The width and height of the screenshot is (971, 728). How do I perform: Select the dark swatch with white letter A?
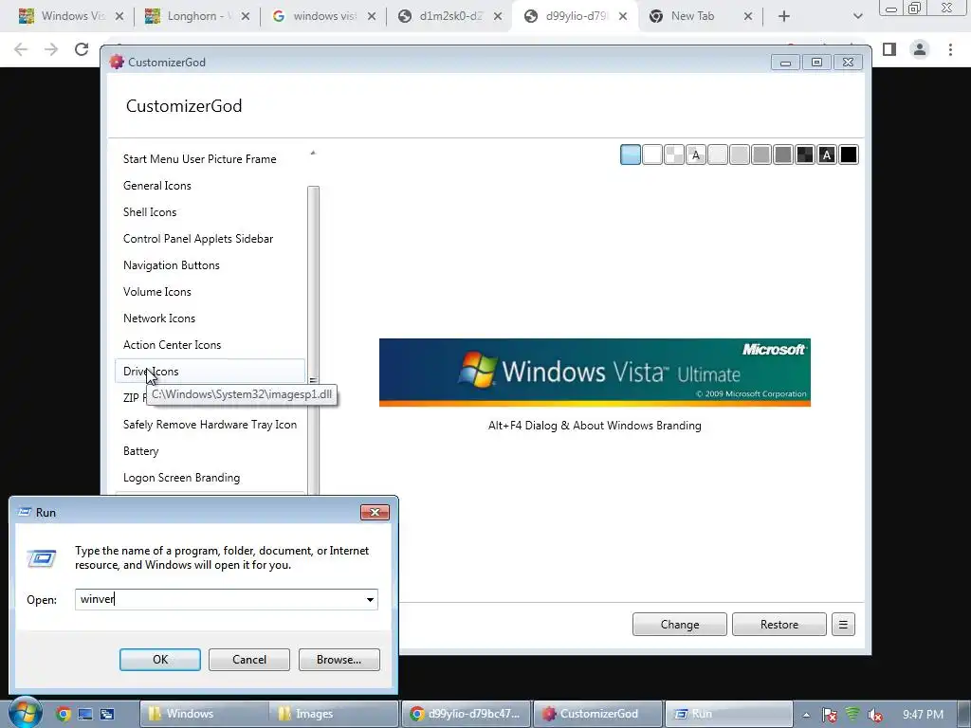(x=827, y=155)
